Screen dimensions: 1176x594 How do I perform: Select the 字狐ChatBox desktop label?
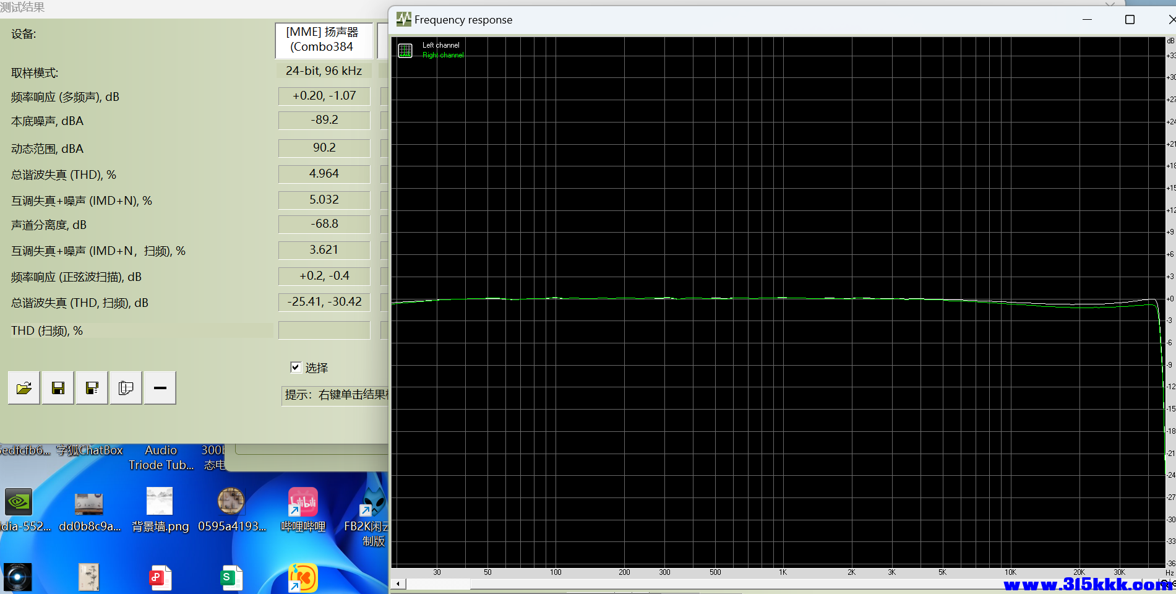click(90, 450)
